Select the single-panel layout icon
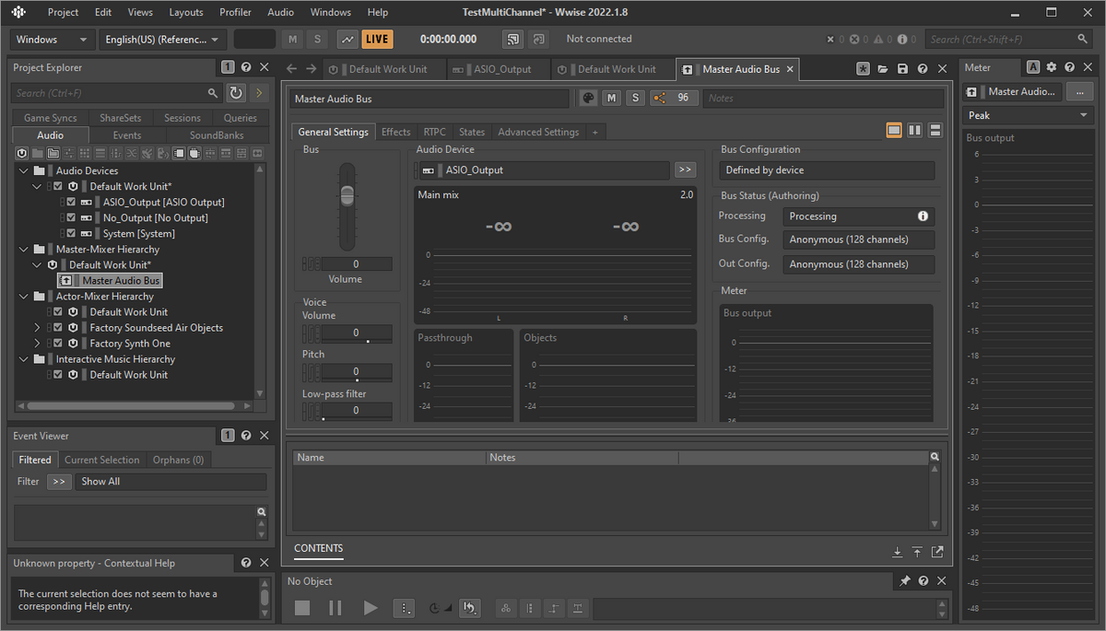The width and height of the screenshot is (1106, 631). 894,131
